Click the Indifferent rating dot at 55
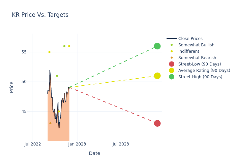 [49, 52]
